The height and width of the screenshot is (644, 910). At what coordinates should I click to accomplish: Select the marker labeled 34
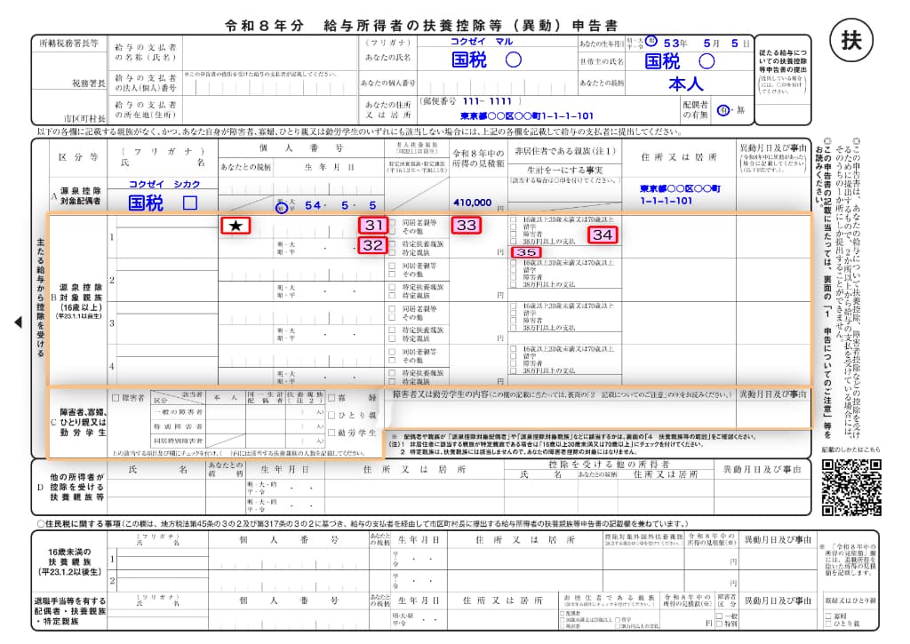pyautogui.click(x=602, y=235)
